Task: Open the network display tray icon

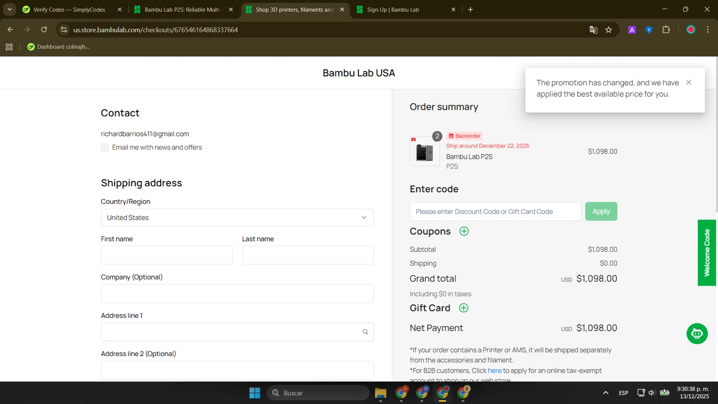Action: 641,393
